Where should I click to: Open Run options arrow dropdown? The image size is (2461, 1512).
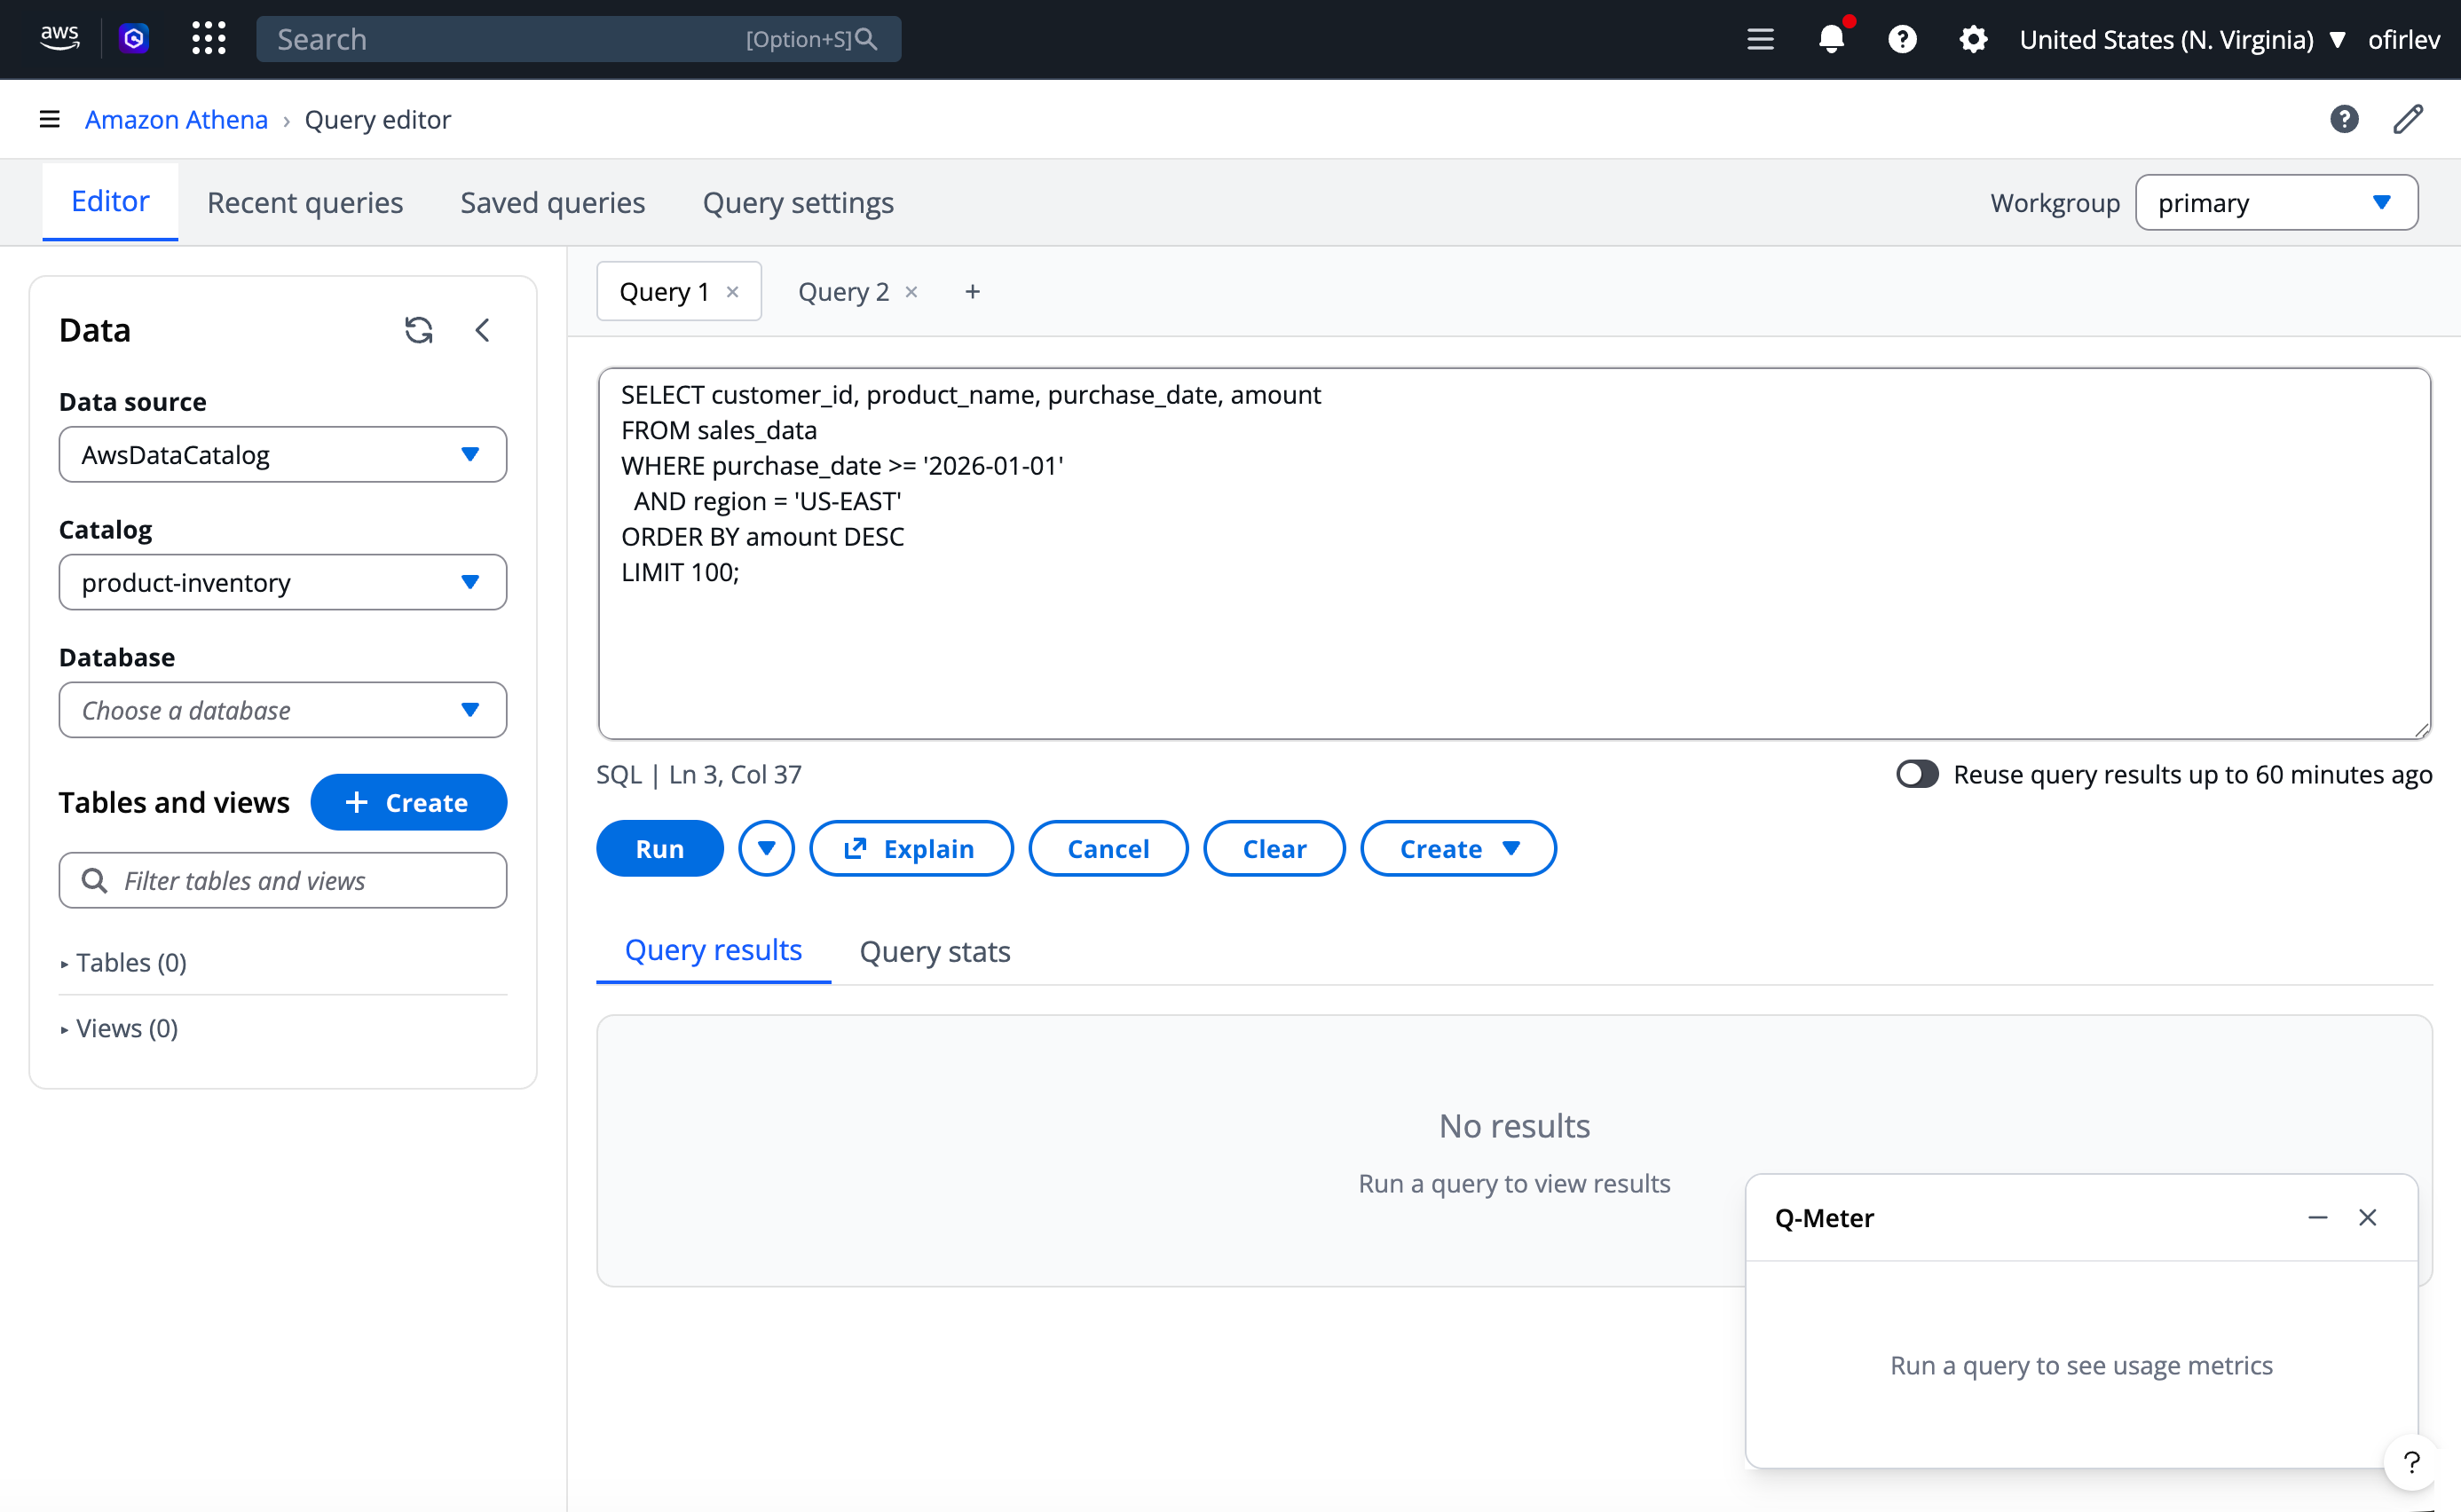coord(766,848)
